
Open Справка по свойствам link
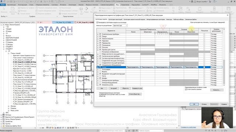[x=188, y=127]
